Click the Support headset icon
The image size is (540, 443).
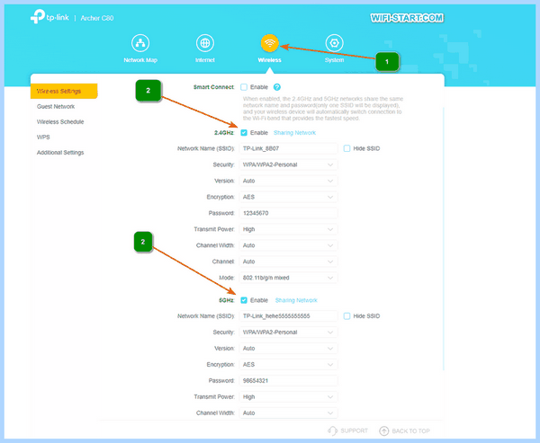pyautogui.click(x=332, y=430)
